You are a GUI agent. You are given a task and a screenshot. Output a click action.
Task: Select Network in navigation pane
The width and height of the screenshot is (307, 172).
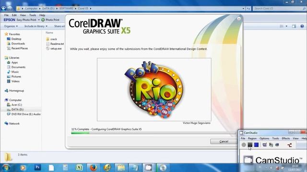[12, 124]
